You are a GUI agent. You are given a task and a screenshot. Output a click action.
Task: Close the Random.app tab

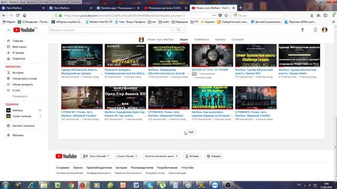[138, 8]
